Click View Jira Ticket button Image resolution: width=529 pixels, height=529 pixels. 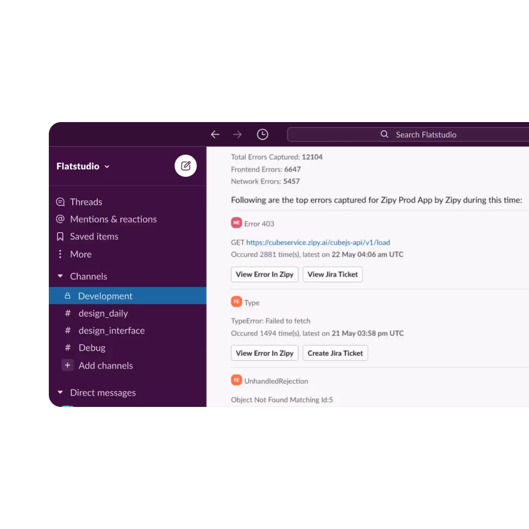coord(333,275)
